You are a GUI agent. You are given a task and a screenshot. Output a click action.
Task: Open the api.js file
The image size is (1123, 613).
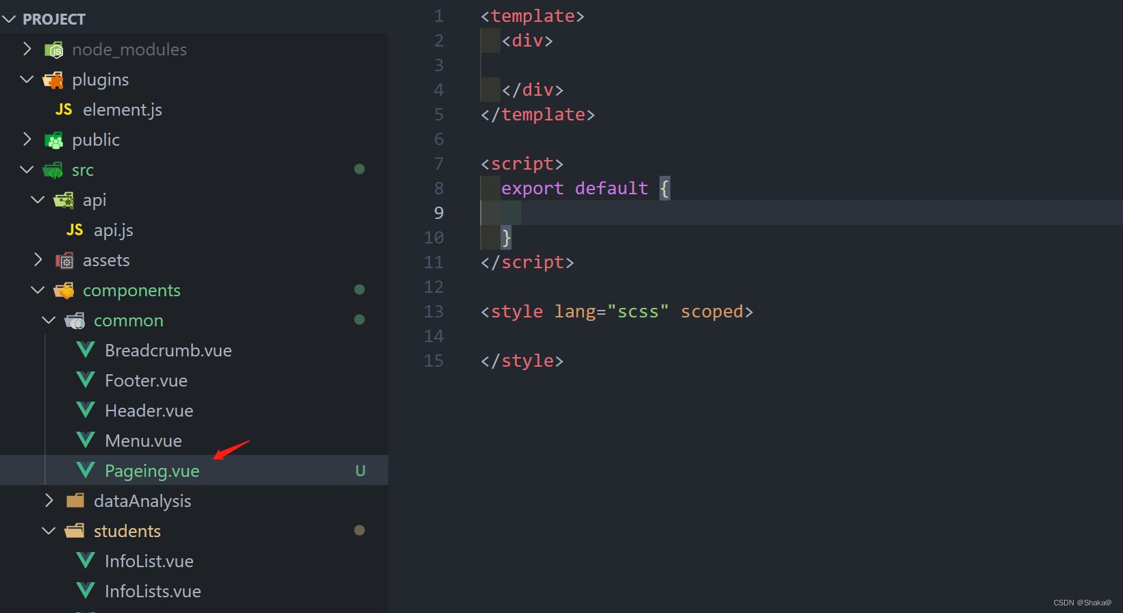coord(114,230)
